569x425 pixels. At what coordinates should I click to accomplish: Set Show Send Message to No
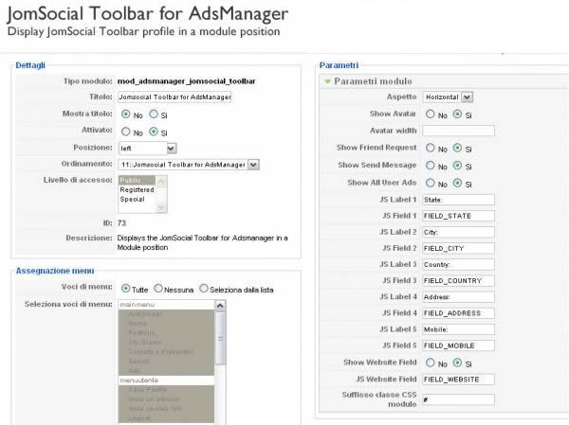click(430, 166)
